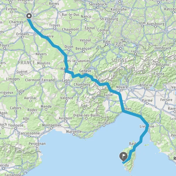The width and height of the screenshot is (176, 176).
Task: Click the Marseille city marker
Action: 74,134
